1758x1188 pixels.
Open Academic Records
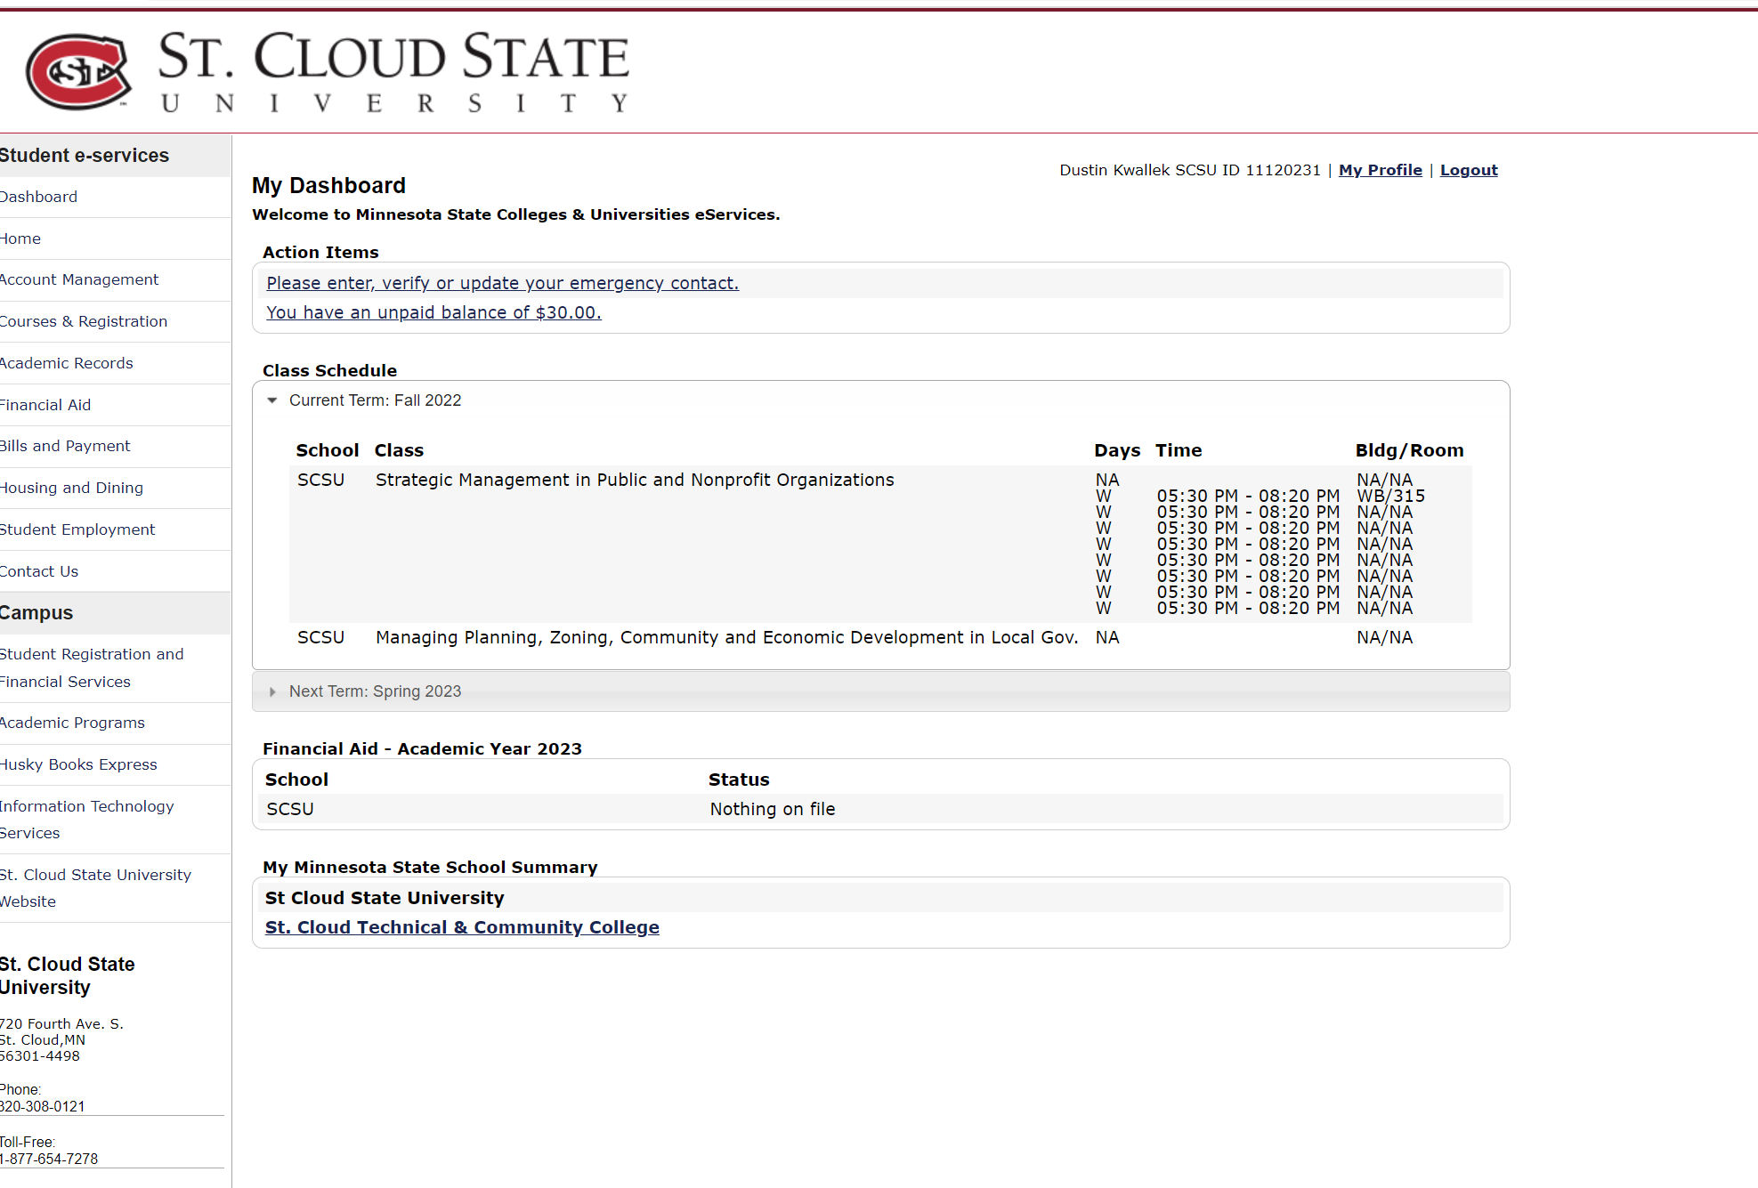pyautogui.click(x=67, y=363)
